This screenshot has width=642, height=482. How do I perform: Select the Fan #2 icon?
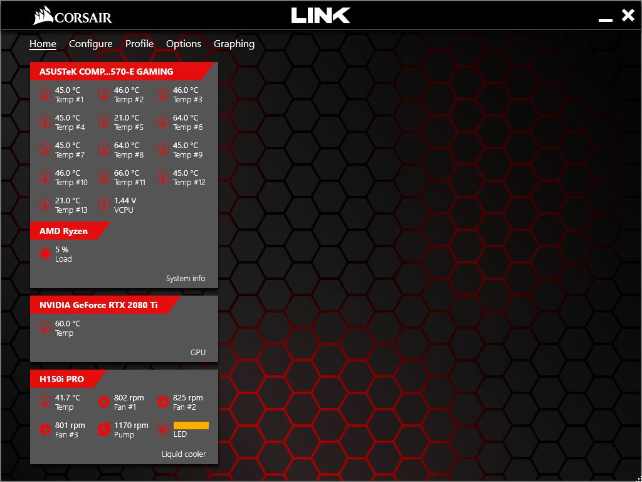(x=163, y=402)
